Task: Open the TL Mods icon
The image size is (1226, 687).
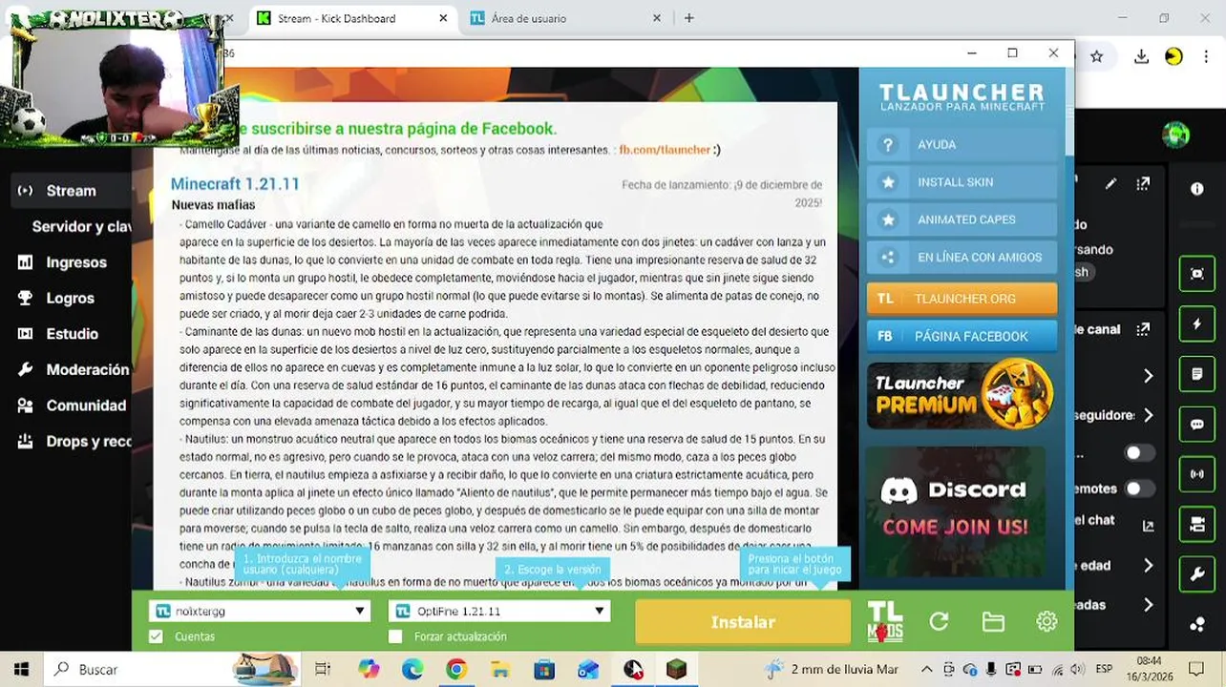Action: point(884,622)
